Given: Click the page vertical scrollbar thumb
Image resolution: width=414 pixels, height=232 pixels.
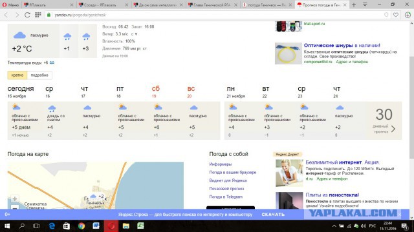Looking at the screenshot, I should tap(411, 108).
